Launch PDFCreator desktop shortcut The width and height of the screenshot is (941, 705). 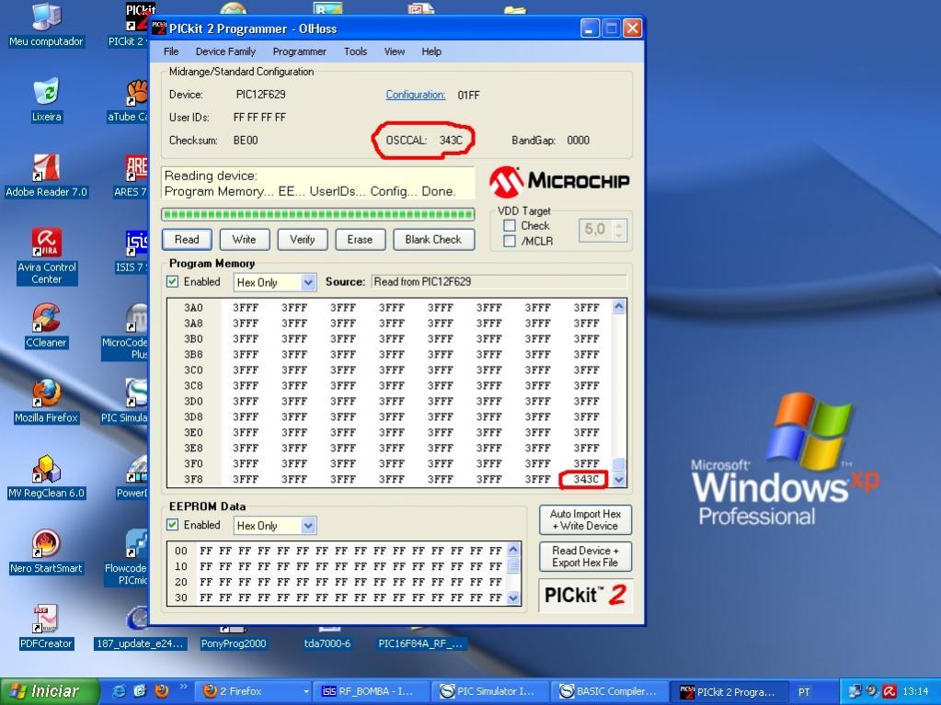pos(46,627)
